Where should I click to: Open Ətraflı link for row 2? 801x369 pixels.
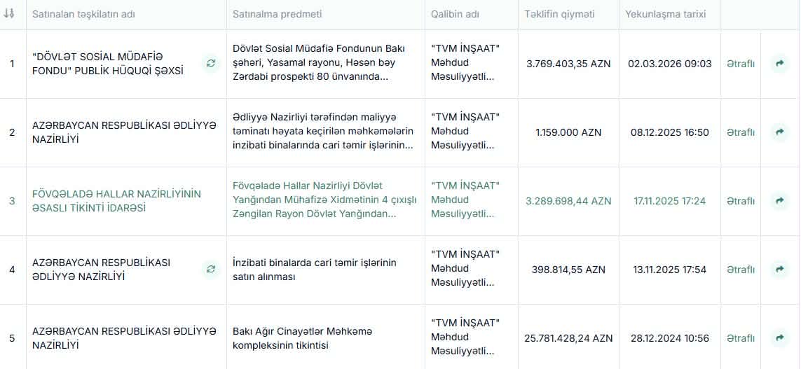[741, 132]
